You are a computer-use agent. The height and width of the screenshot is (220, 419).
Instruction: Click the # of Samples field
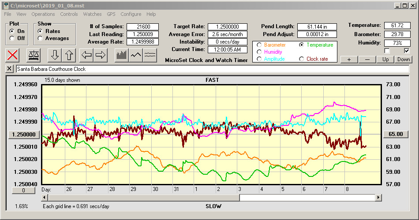143,27
